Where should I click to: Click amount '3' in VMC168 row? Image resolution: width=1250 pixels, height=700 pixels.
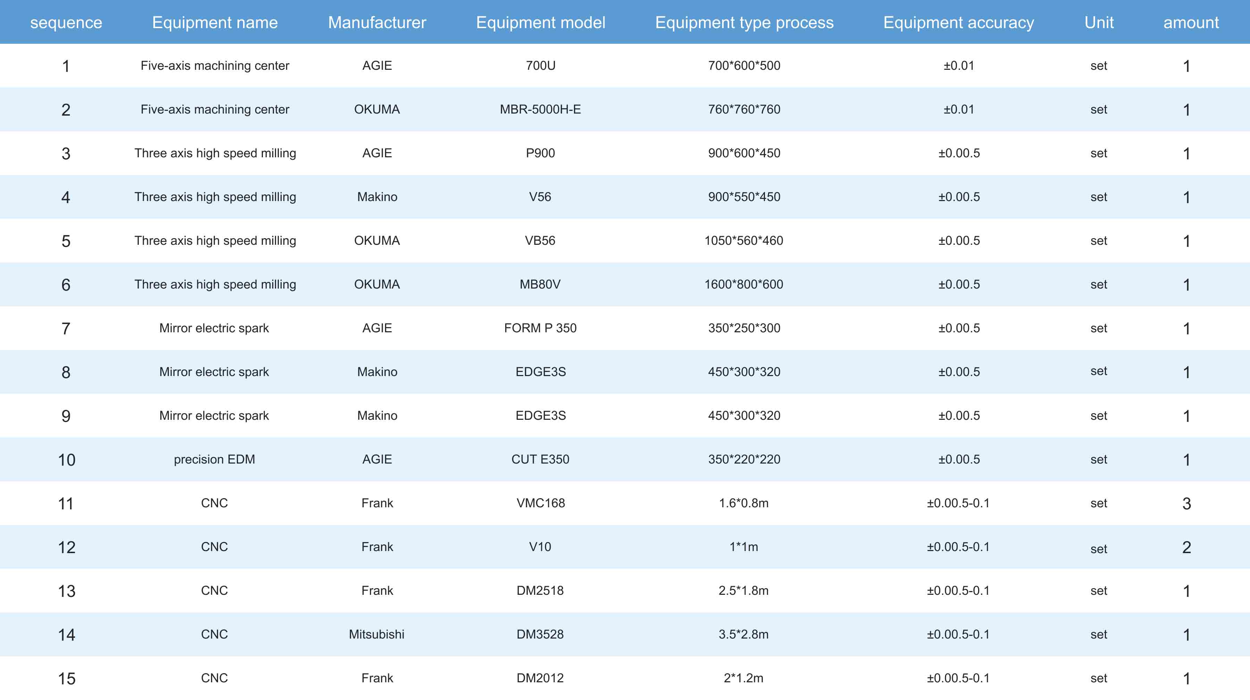pos(1186,503)
